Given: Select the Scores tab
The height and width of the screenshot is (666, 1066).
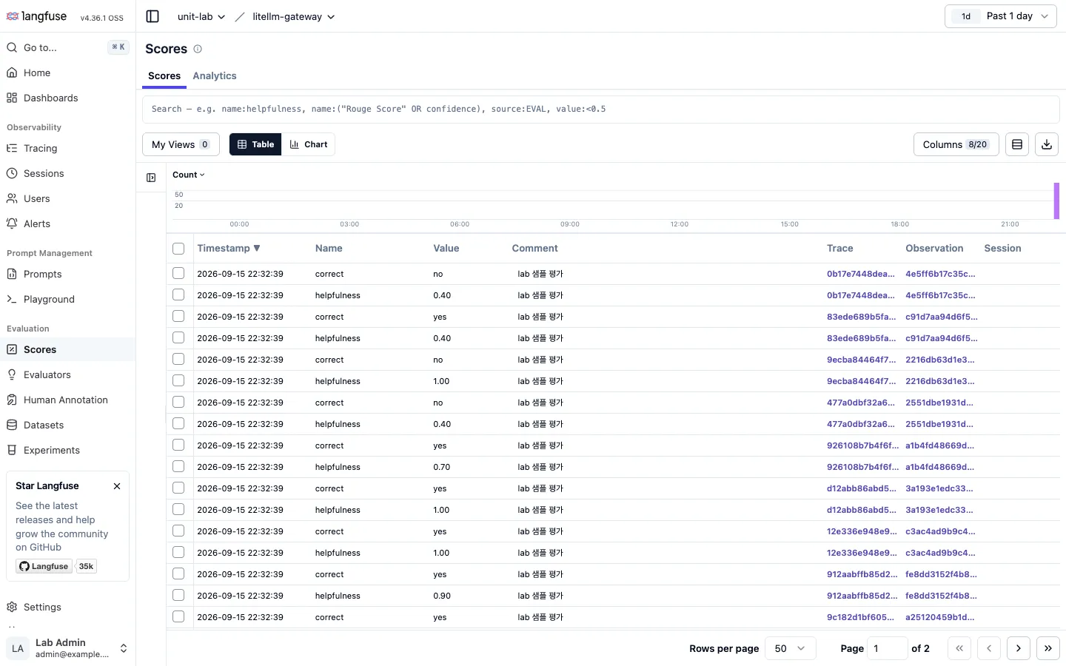Looking at the screenshot, I should tap(164, 76).
